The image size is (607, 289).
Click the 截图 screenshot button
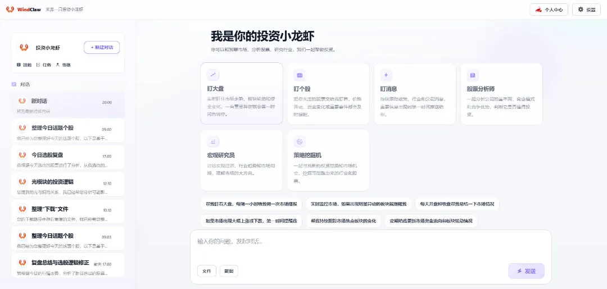click(229, 271)
